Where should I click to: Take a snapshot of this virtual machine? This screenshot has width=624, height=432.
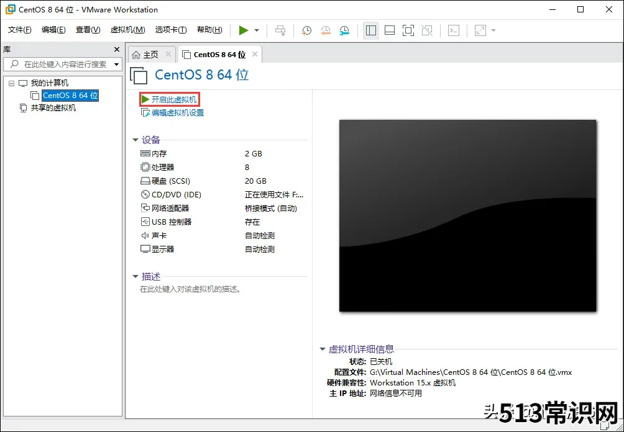tap(306, 30)
